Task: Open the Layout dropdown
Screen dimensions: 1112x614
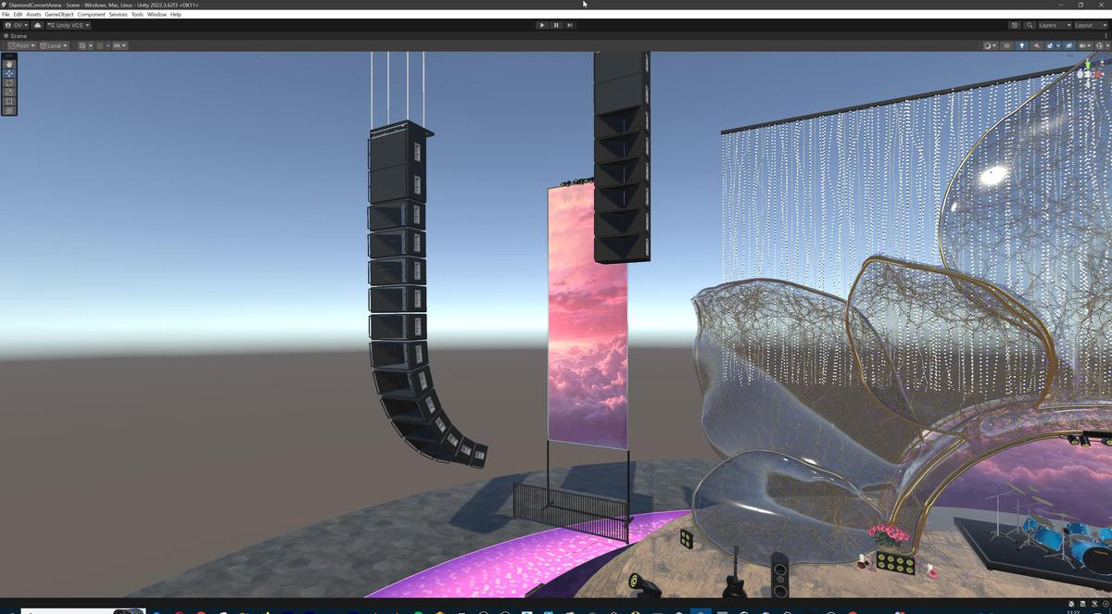Action: (1091, 25)
